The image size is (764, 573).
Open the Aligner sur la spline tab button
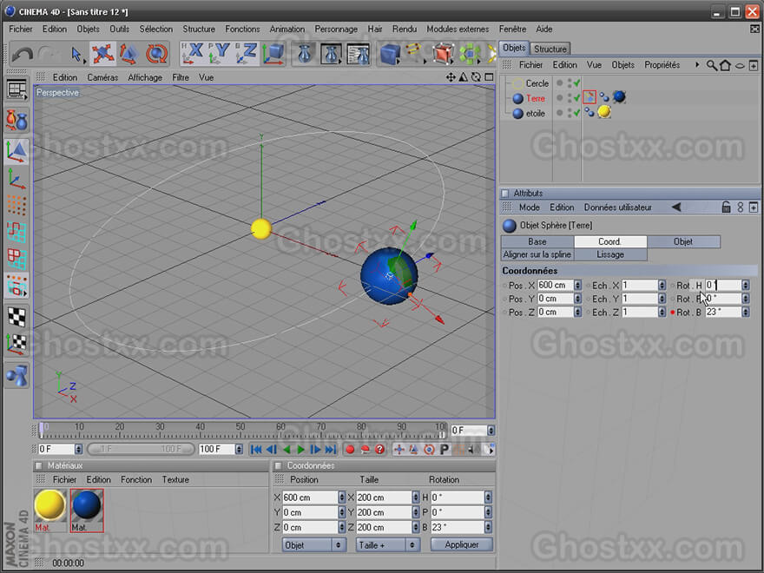pos(537,254)
